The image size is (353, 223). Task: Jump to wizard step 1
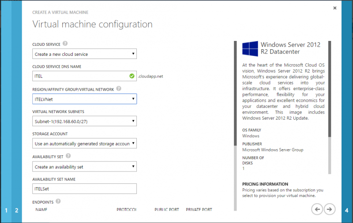click(6, 210)
